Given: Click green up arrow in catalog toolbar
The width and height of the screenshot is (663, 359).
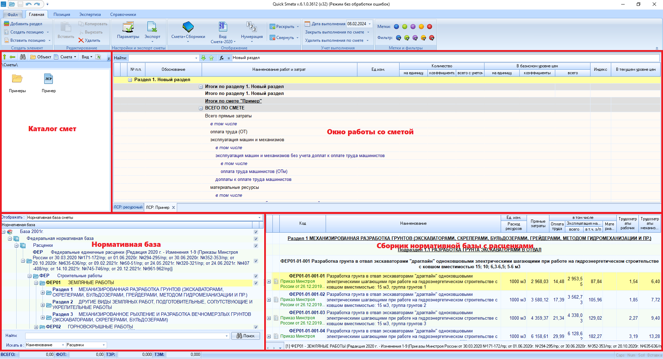Looking at the screenshot, I should click(4, 57).
